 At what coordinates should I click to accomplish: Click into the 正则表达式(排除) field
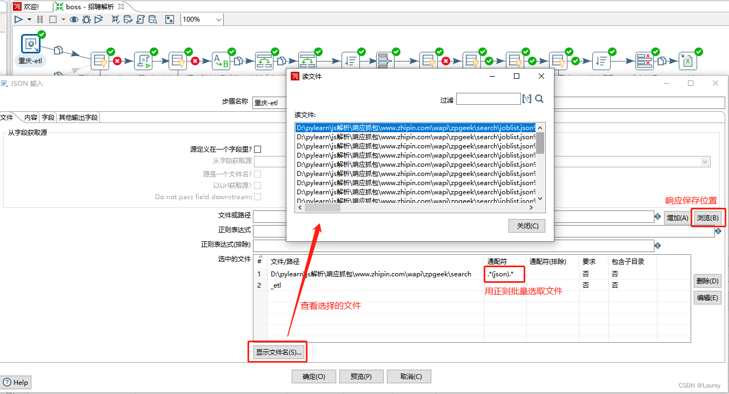tap(453, 246)
